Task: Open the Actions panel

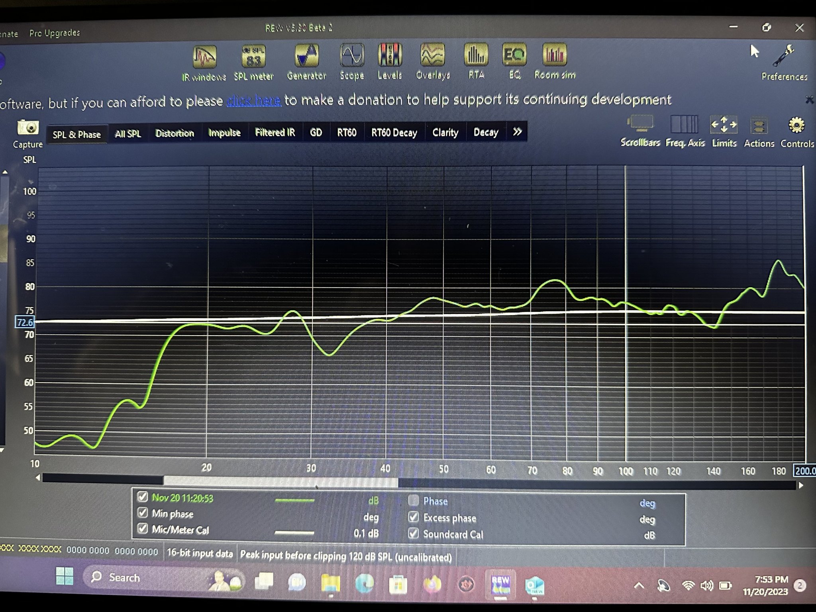Action: (x=759, y=132)
